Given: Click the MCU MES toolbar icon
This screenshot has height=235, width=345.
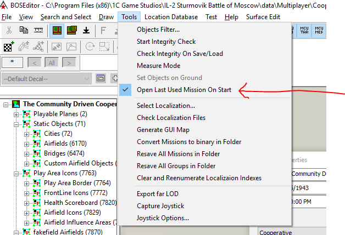Looking at the screenshot, I should pyautogui.click(x=319, y=31).
